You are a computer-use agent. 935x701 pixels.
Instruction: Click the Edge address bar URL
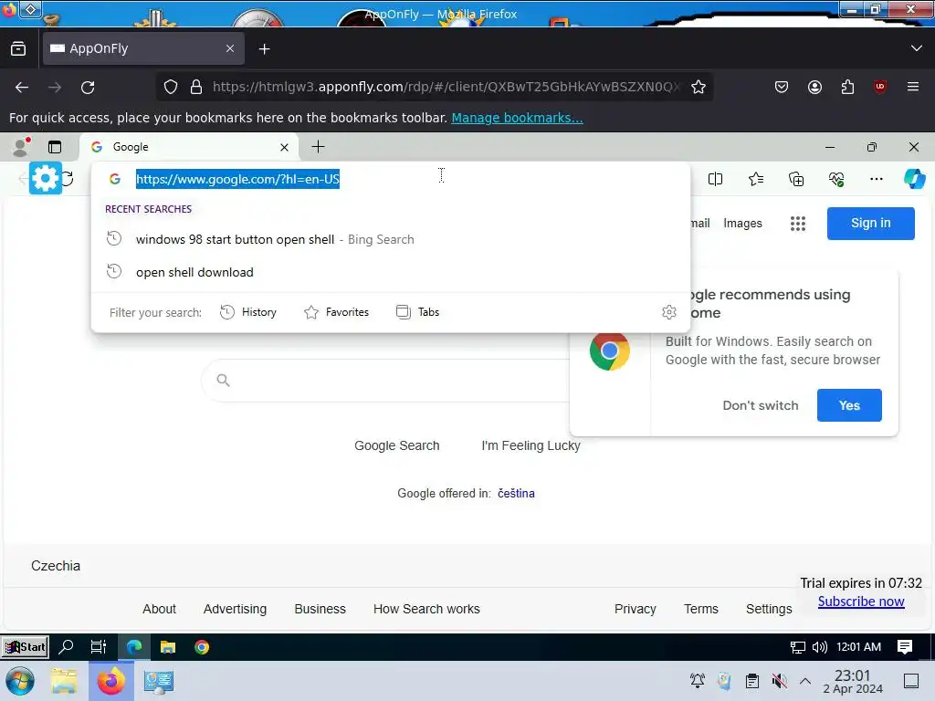[237, 179]
